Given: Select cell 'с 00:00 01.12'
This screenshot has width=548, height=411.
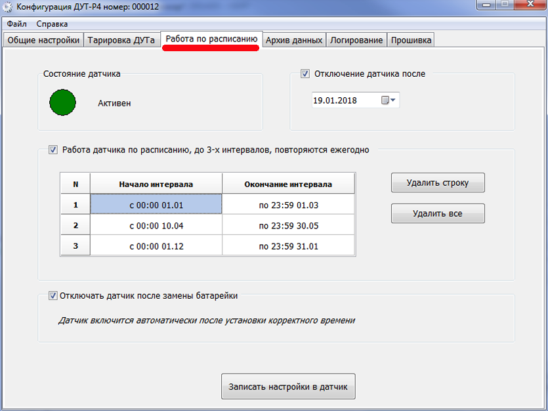Looking at the screenshot, I should 156,246.
